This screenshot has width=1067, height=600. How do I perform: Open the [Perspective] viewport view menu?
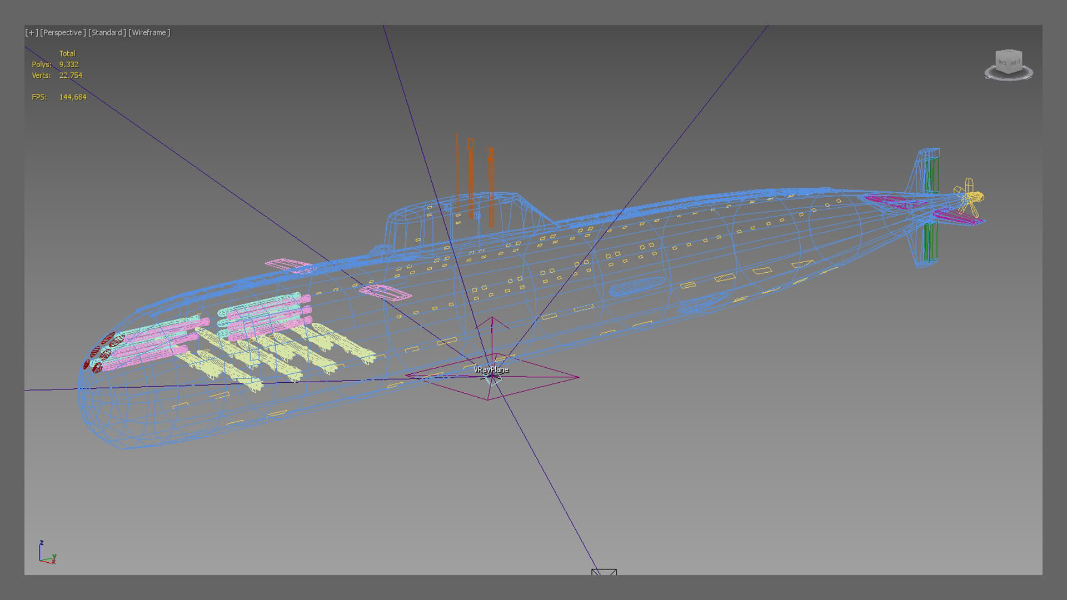(63, 33)
